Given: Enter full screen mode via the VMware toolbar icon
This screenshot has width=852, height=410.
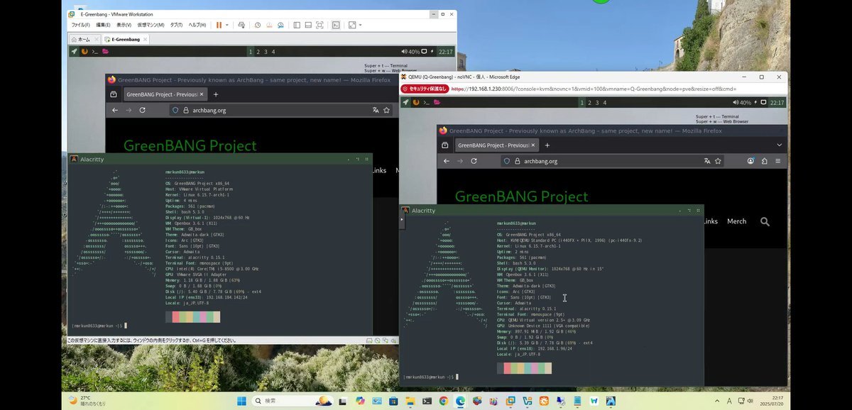Looking at the screenshot, I should point(319,25).
